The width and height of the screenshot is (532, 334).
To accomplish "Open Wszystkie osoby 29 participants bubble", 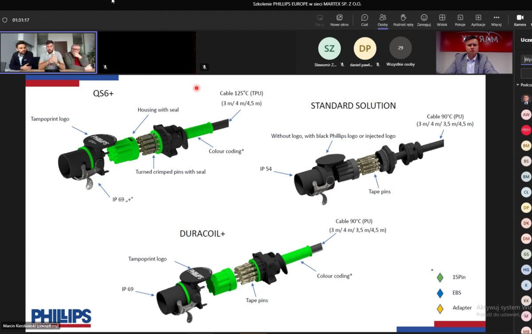I will tap(400, 48).
